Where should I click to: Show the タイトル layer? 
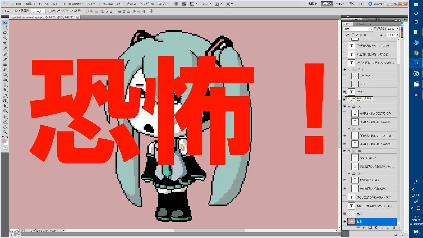345,84
